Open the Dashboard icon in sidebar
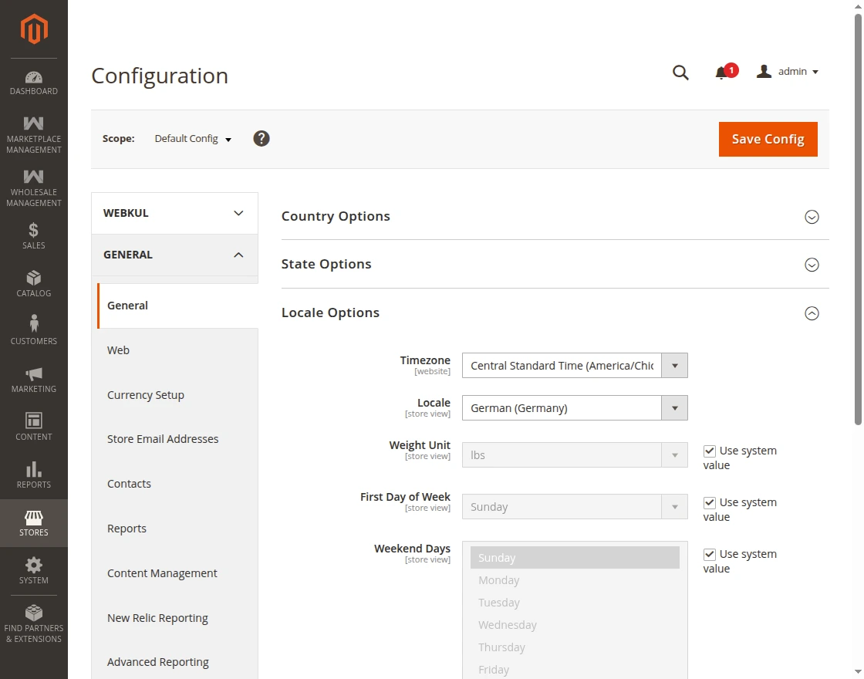864x679 pixels. pyautogui.click(x=34, y=78)
